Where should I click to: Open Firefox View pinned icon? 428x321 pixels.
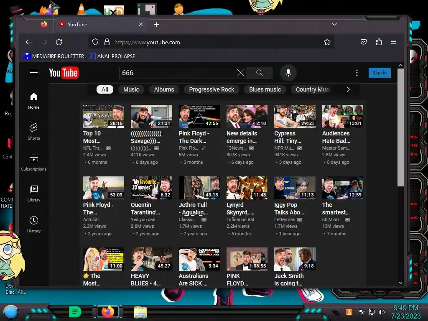click(44, 24)
